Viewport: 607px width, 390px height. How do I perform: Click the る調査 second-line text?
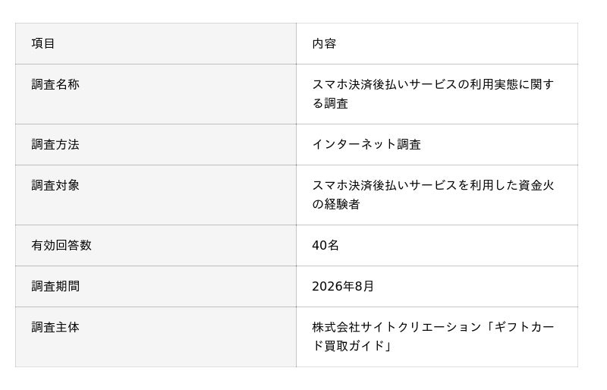330,104
